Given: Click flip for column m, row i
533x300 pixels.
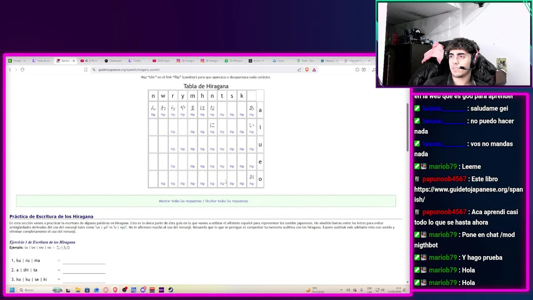Looking at the screenshot, I should 192,132.
